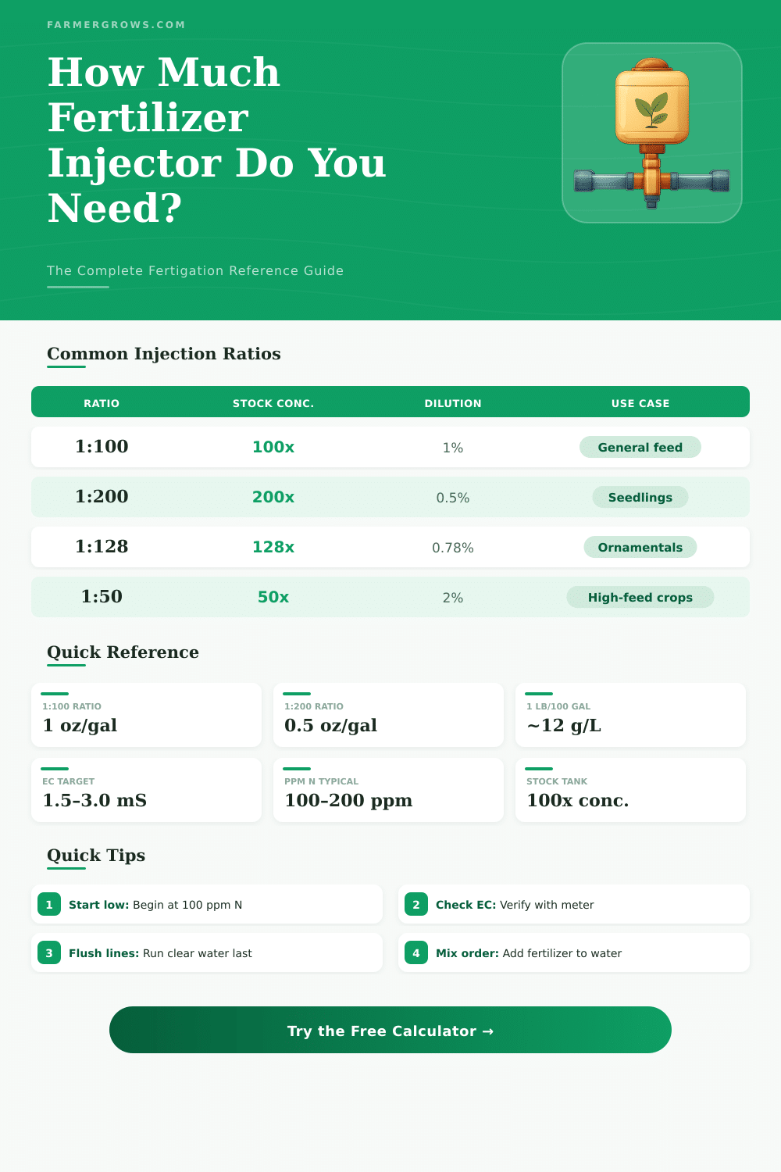Screen dimensions: 781x1172
Task: Select the High-feed crops pill
Action: click(x=640, y=597)
